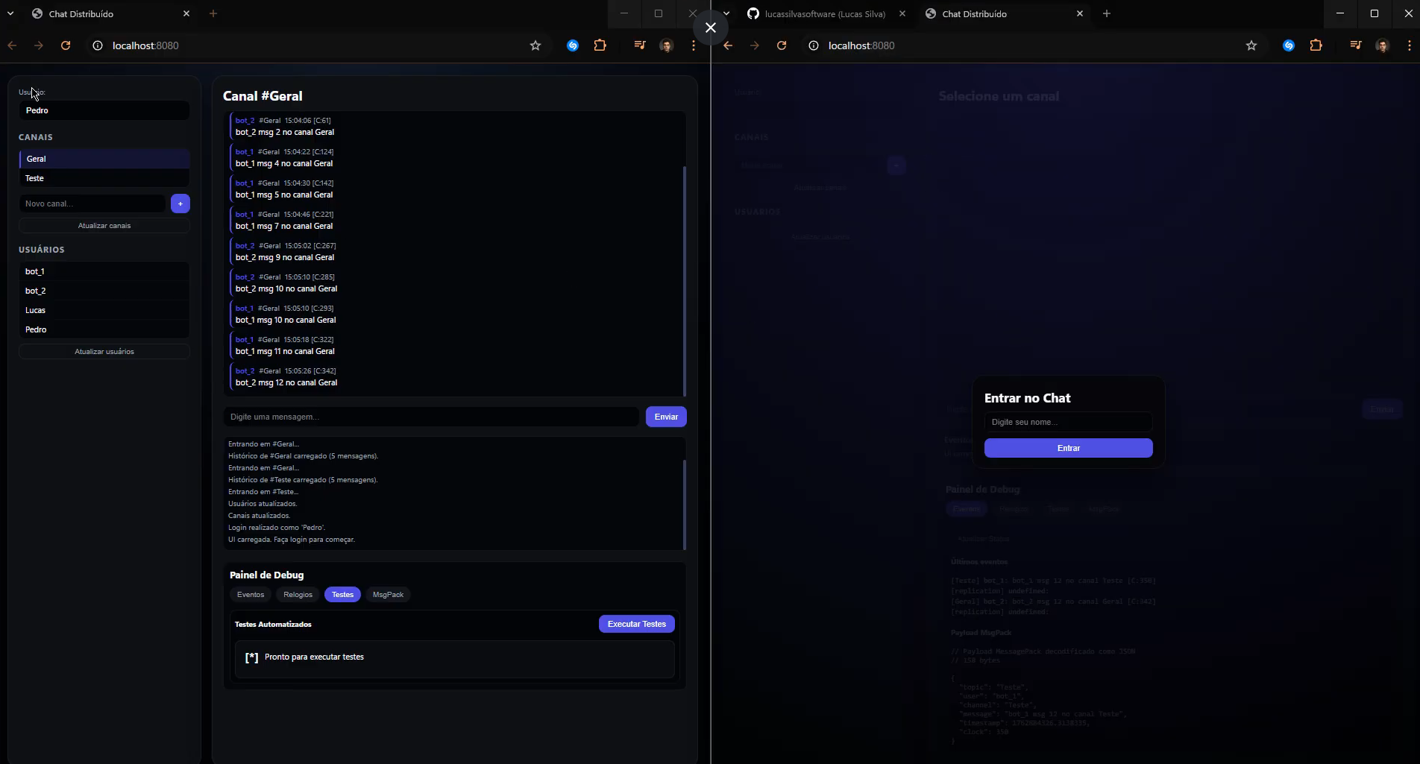This screenshot has height=764, width=1420.
Task: Select the Teste channel
Action: (104, 178)
